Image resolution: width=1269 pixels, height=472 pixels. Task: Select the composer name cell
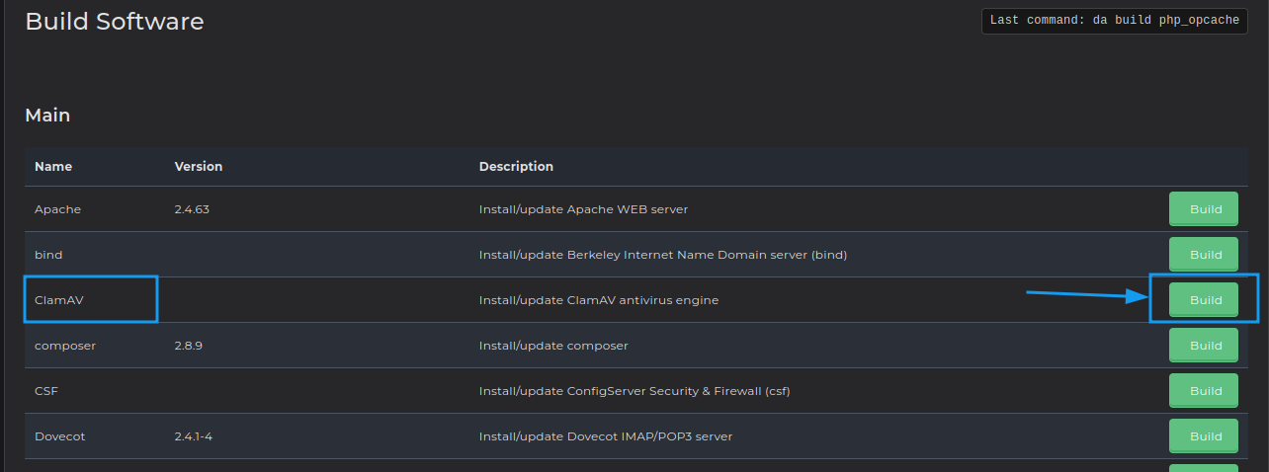(x=65, y=346)
